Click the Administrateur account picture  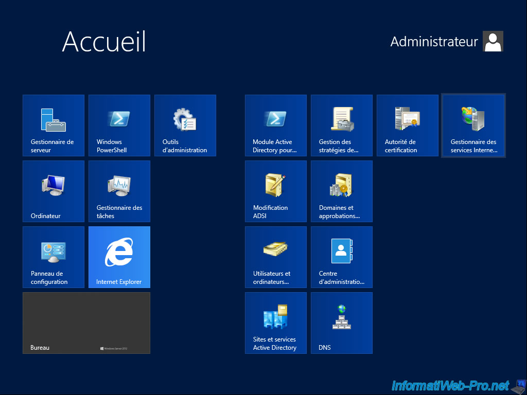click(493, 42)
